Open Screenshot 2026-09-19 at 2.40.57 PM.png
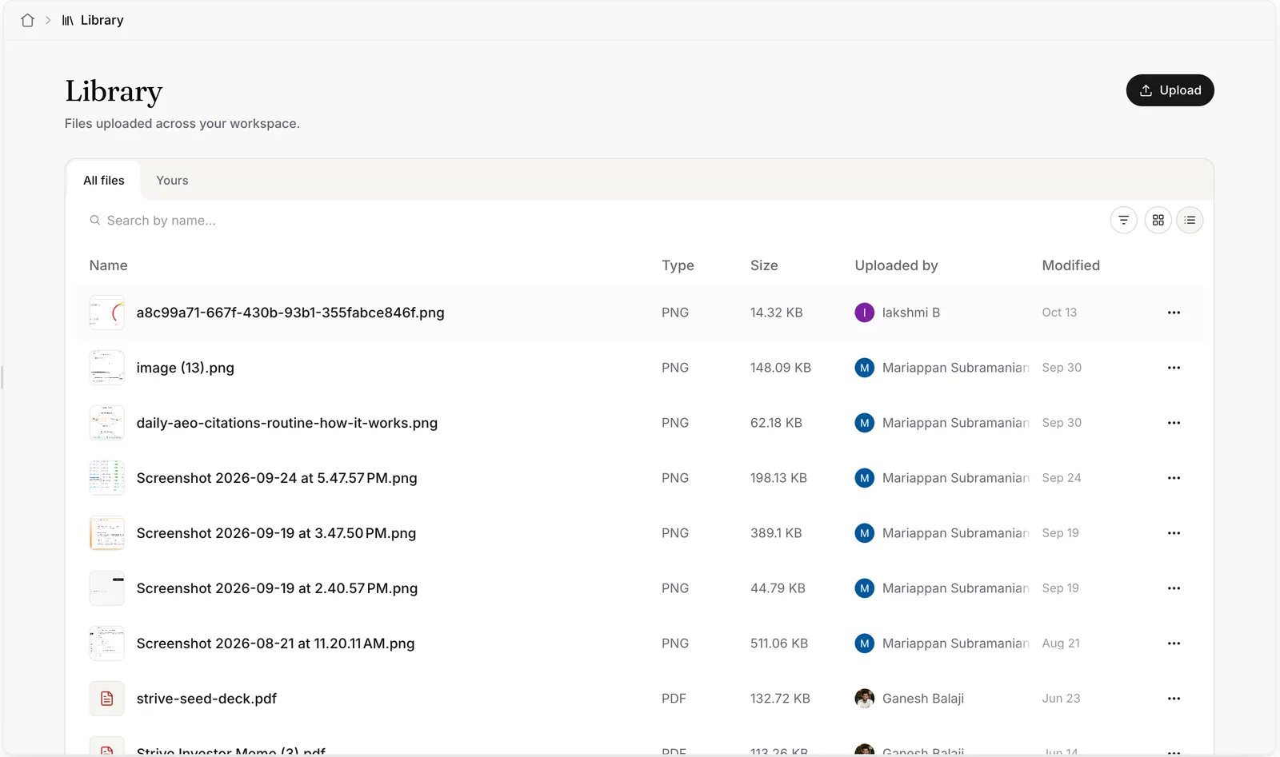The width and height of the screenshot is (1280, 757). point(277,588)
